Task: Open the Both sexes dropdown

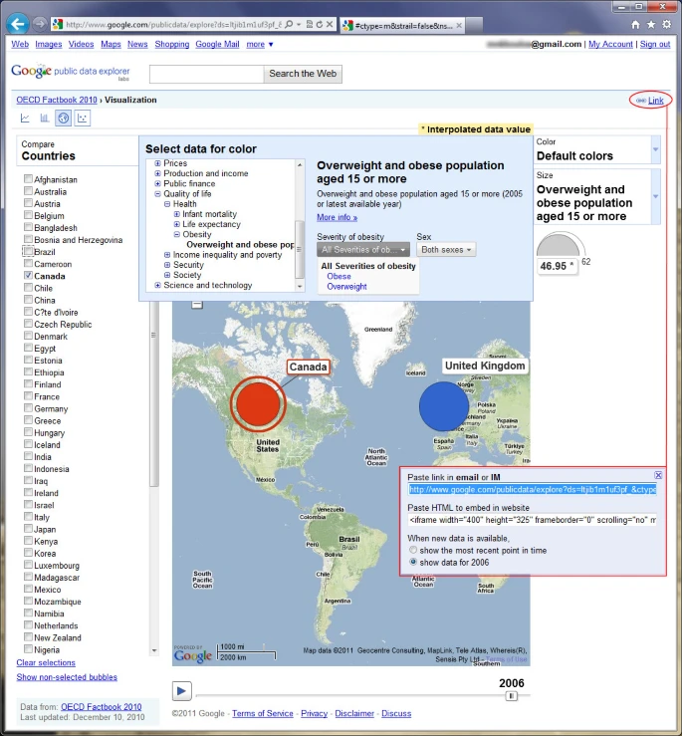Action: (x=446, y=250)
